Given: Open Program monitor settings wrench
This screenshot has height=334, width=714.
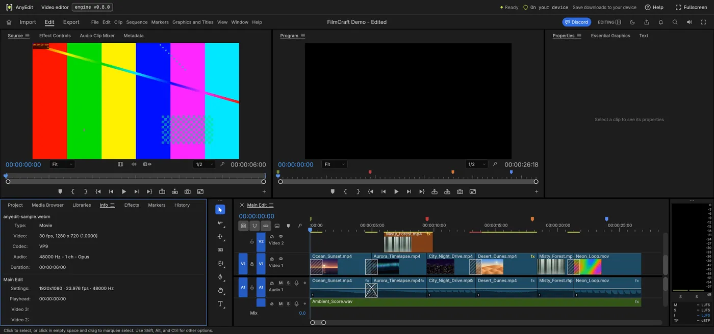Looking at the screenshot, I should [x=495, y=164].
